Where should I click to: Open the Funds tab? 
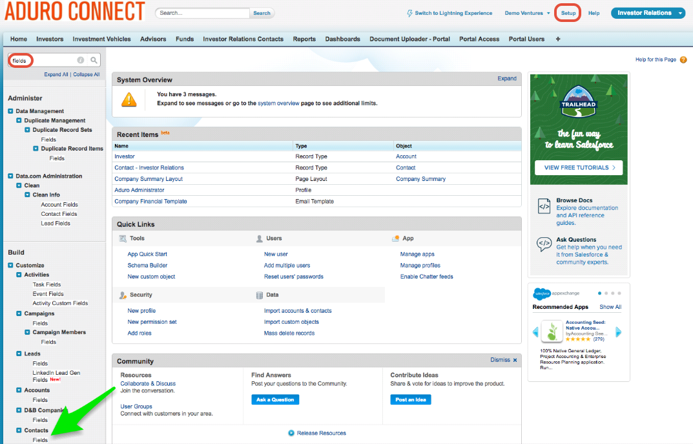(x=185, y=39)
